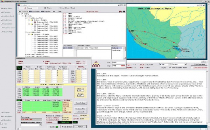Switch to the Tours tab
Screen dimensions: 210x130
pos(28,8)
